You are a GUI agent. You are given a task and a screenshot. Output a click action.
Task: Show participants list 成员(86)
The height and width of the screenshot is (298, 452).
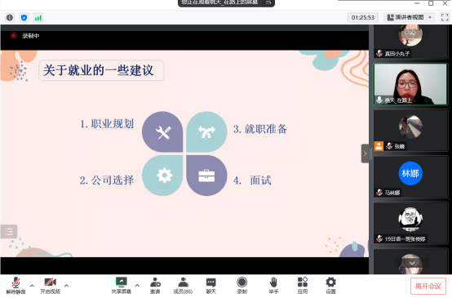[183, 285]
